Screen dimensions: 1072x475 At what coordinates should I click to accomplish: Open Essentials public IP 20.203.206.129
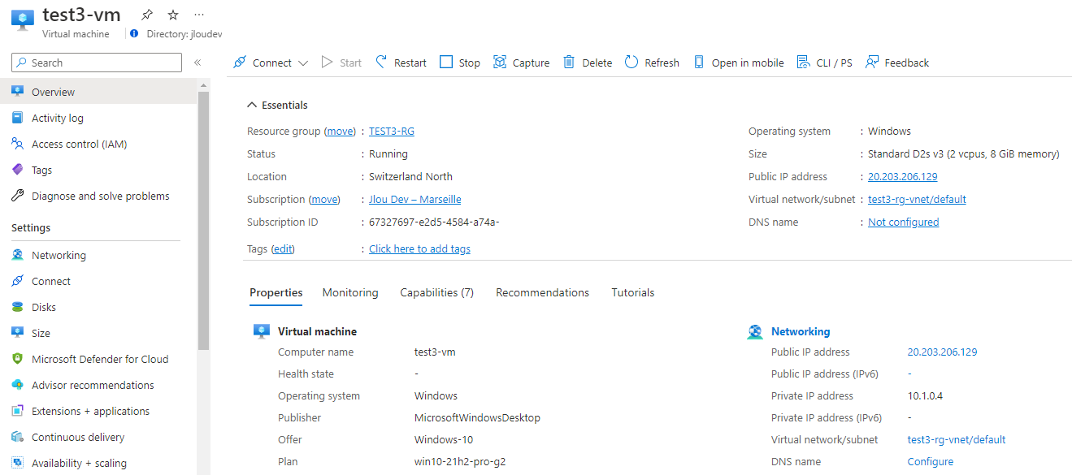coord(903,176)
